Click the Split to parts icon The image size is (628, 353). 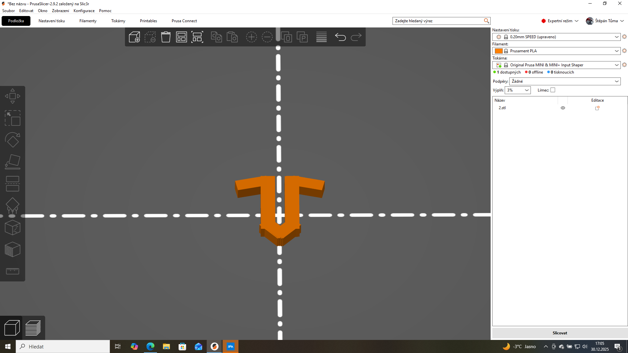302,37
